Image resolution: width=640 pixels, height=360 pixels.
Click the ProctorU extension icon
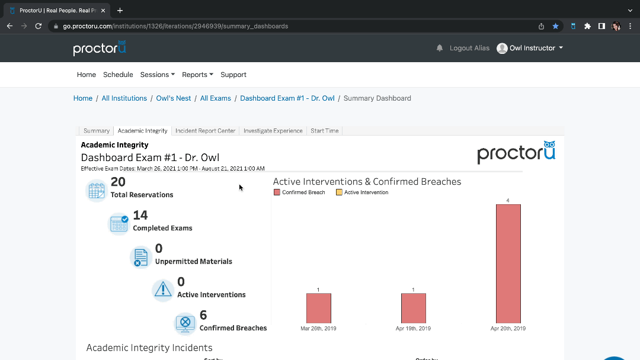pos(573,26)
